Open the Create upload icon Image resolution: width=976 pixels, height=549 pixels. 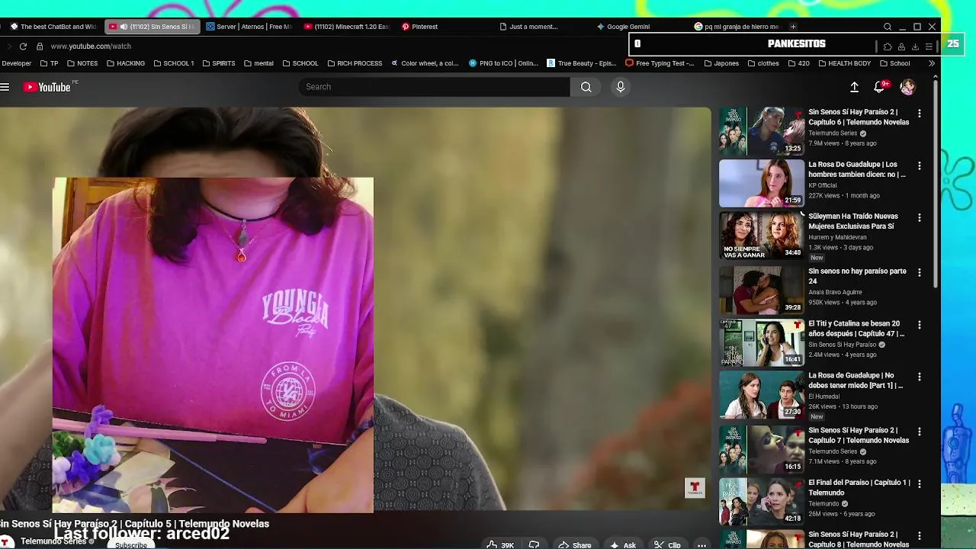854,87
